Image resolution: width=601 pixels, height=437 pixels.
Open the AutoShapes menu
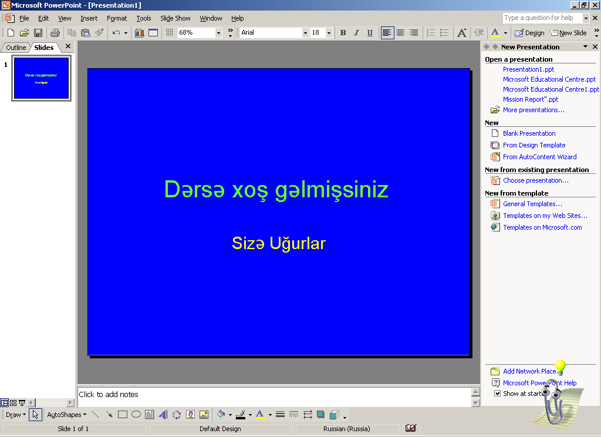[67, 415]
